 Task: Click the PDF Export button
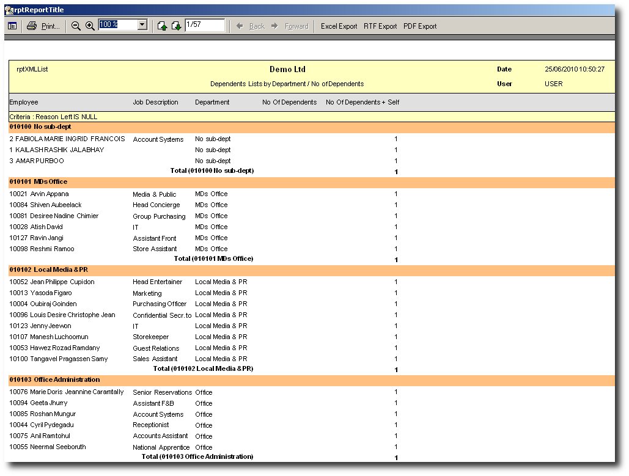(x=420, y=26)
